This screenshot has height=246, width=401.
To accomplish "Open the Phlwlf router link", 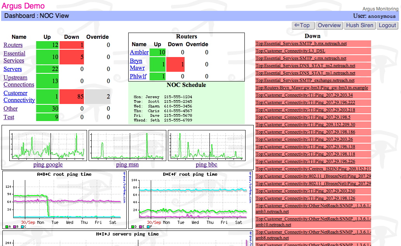I will tap(138, 76).
